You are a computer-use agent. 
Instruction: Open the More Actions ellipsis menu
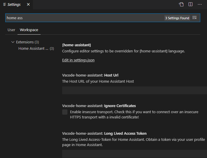[x=200, y=4]
